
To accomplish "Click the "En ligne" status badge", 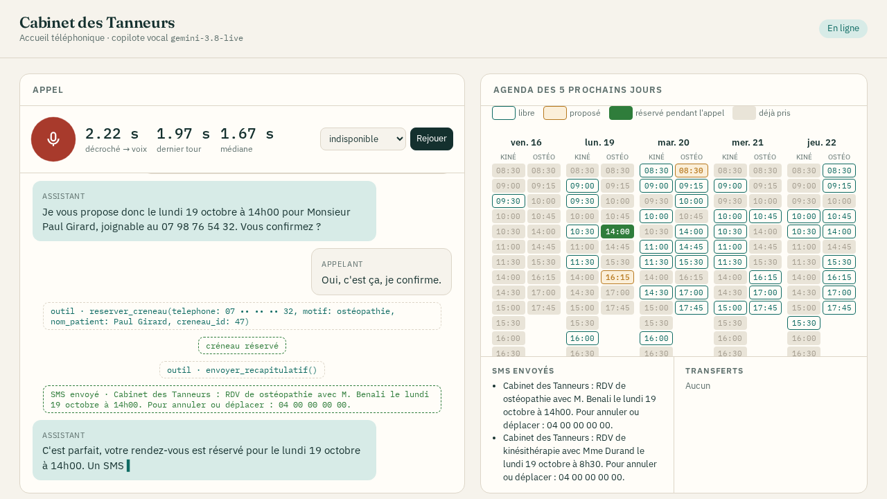I will coord(843,28).
